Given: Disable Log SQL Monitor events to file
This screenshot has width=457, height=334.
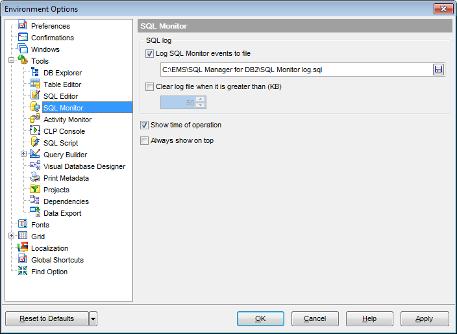Looking at the screenshot, I should pos(150,54).
